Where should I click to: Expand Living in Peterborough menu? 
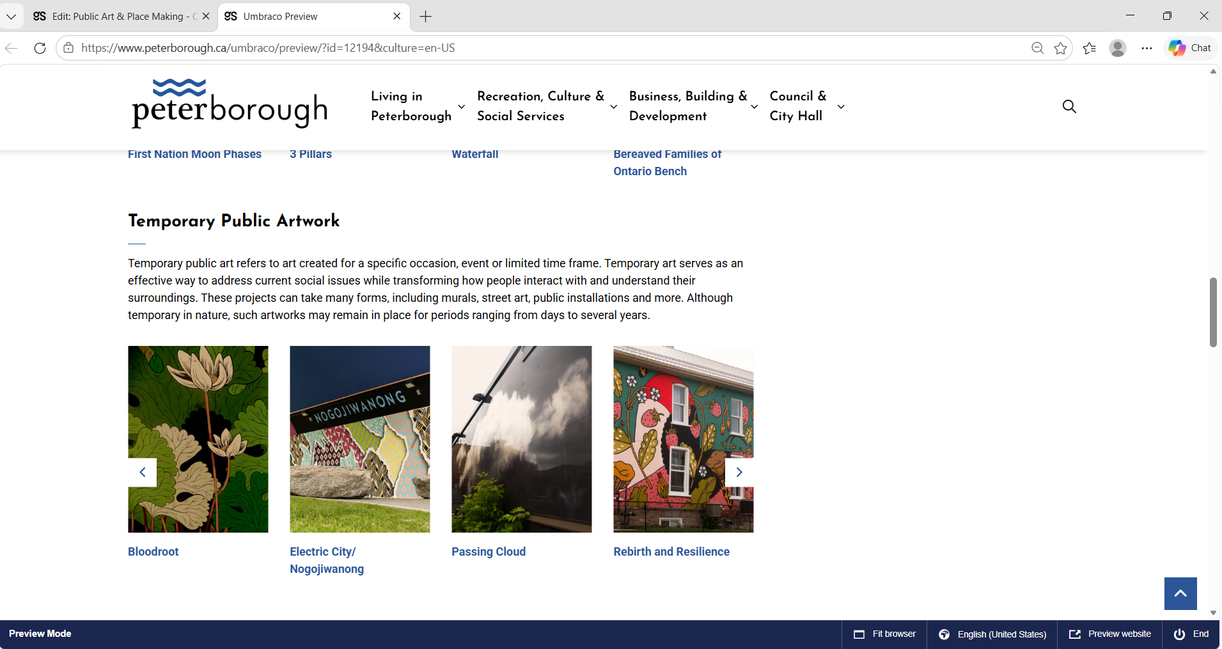(461, 107)
